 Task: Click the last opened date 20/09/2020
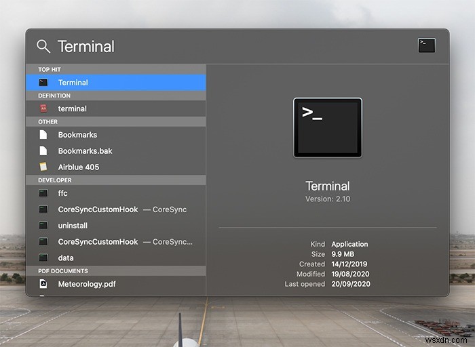coord(351,284)
